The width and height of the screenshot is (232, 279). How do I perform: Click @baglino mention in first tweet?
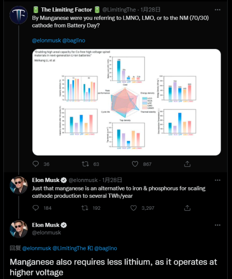(74, 40)
